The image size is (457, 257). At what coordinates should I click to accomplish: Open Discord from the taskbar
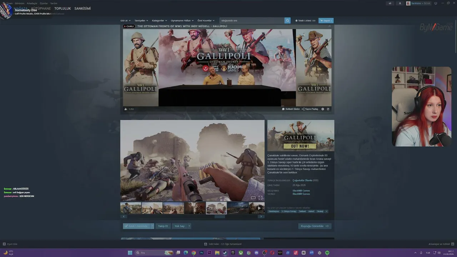pos(256,253)
